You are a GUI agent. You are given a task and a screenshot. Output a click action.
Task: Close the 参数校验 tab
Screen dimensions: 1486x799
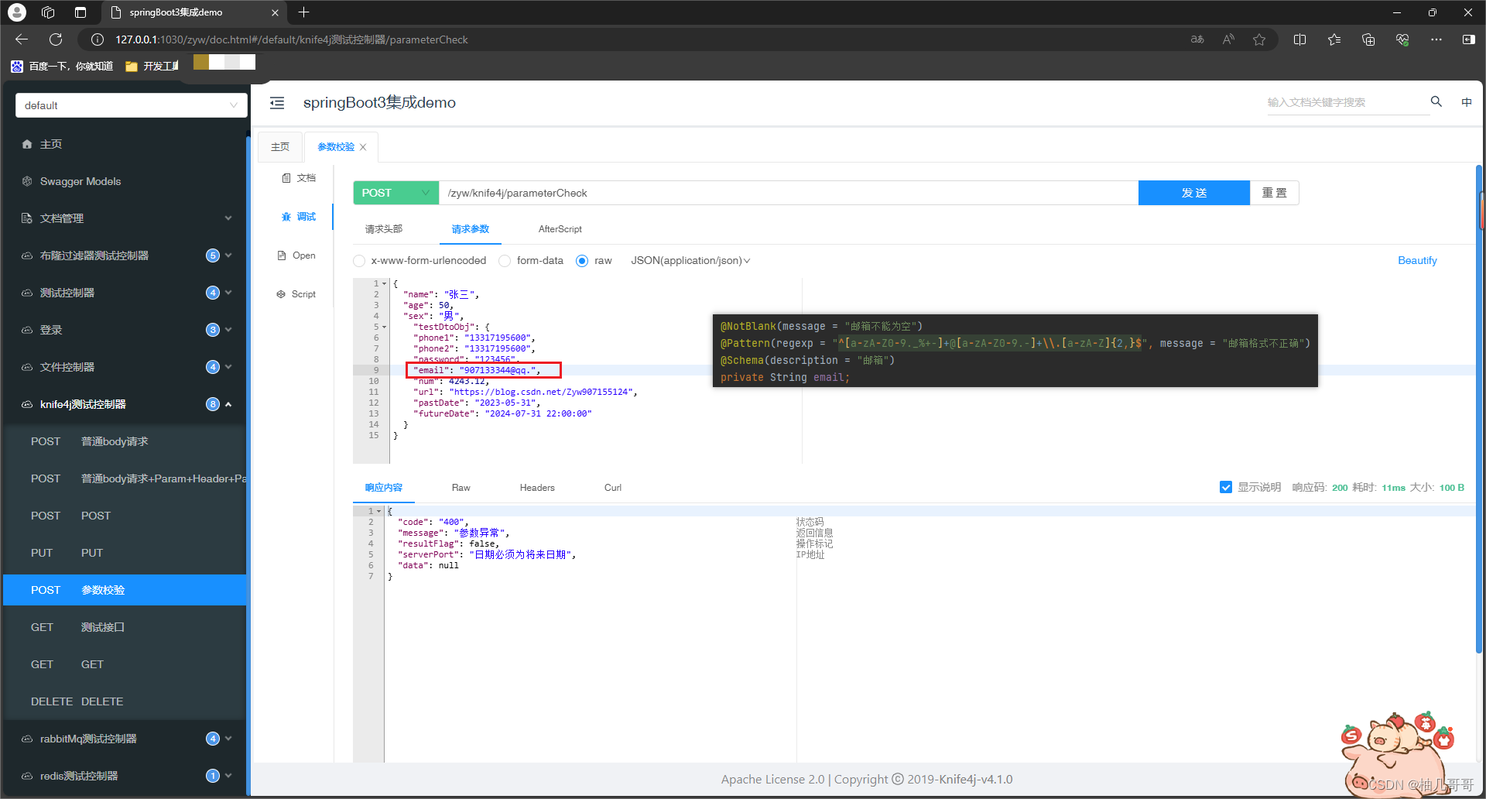(363, 147)
